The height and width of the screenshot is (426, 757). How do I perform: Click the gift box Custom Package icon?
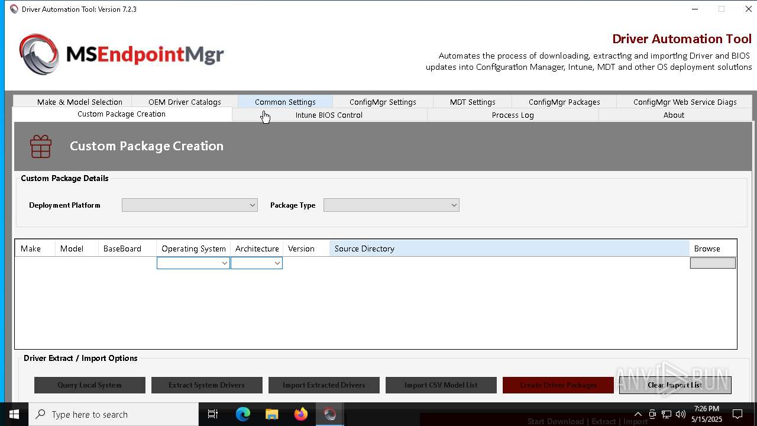pos(41,146)
